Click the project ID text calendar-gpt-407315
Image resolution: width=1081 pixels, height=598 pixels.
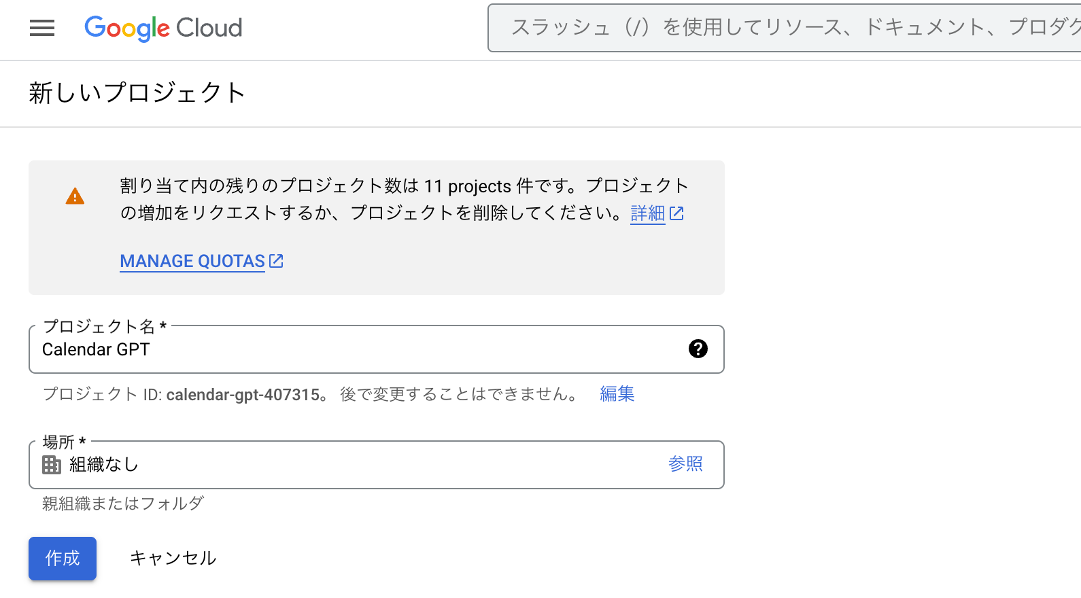coord(243,395)
